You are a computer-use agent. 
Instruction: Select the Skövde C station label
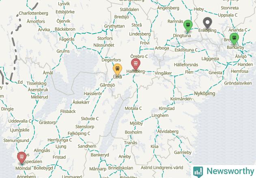click(90, 119)
